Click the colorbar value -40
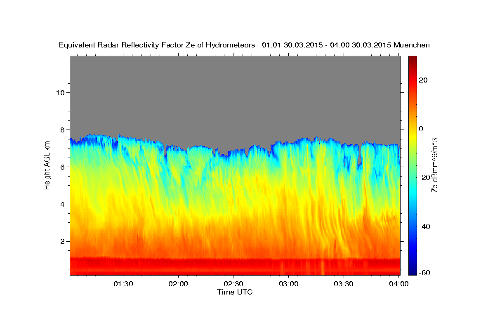 pos(424,226)
